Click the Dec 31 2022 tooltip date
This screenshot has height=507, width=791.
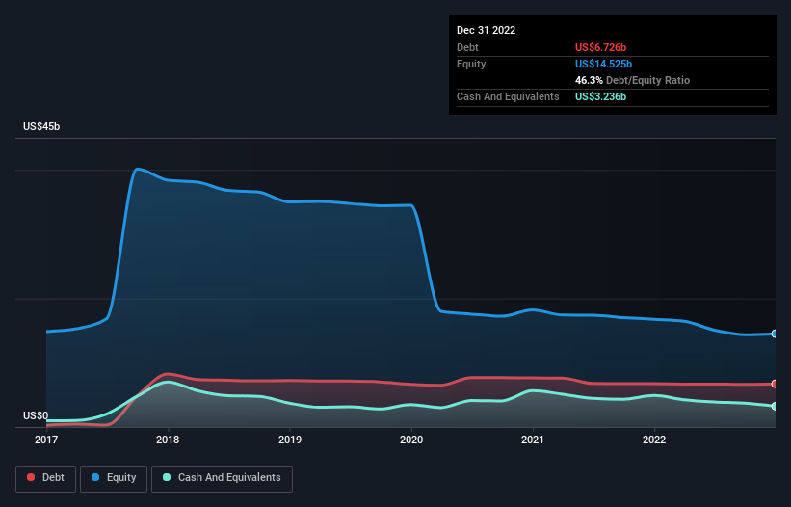[x=486, y=30]
